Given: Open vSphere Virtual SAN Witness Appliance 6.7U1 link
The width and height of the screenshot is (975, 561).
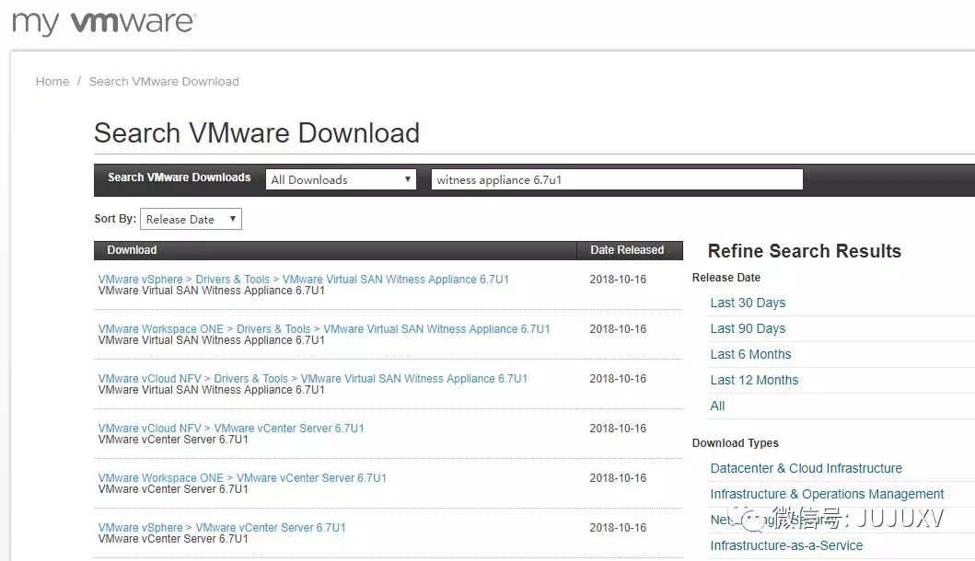Looking at the screenshot, I should pyautogui.click(x=396, y=280).
